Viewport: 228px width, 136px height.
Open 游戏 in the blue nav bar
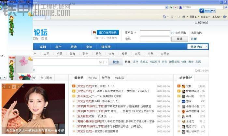(x=74, y=47)
